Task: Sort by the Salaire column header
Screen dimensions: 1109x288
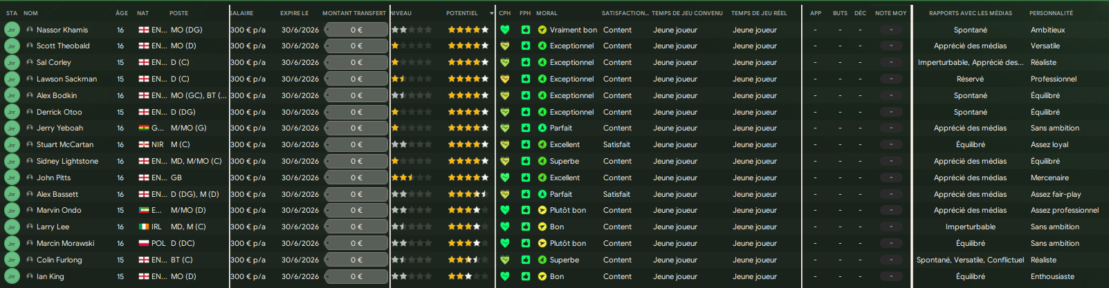Action: click(241, 13)
